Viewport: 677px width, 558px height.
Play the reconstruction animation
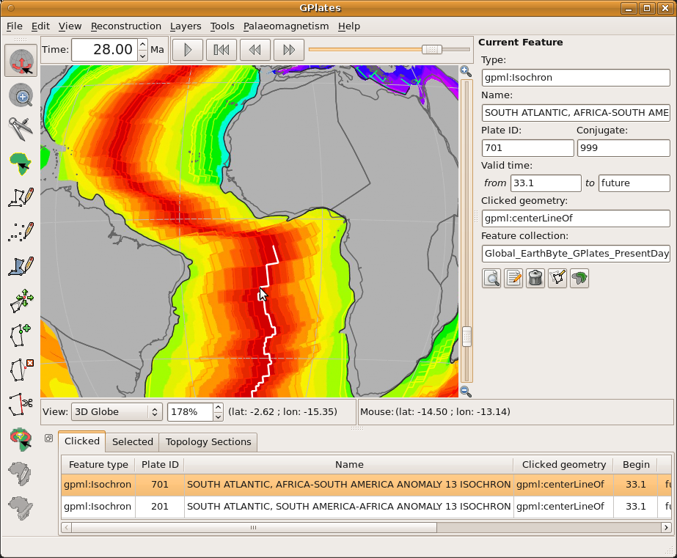pyautogui.click(x=188, y=50)
